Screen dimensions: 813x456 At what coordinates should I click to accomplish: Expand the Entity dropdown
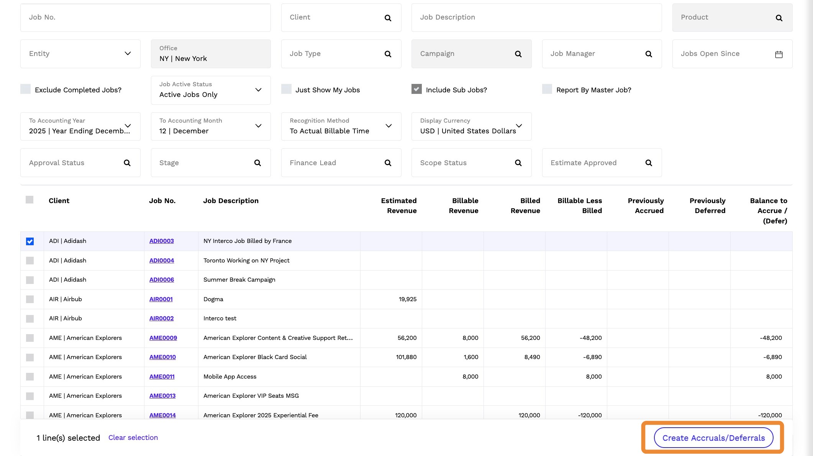80,54
